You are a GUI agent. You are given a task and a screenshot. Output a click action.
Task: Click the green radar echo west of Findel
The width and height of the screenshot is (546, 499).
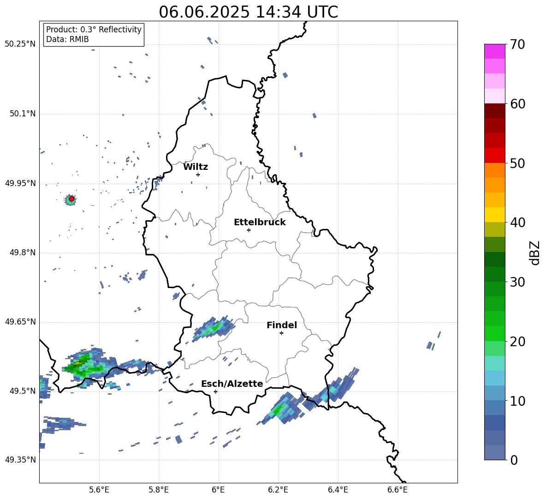click(213, 328)
